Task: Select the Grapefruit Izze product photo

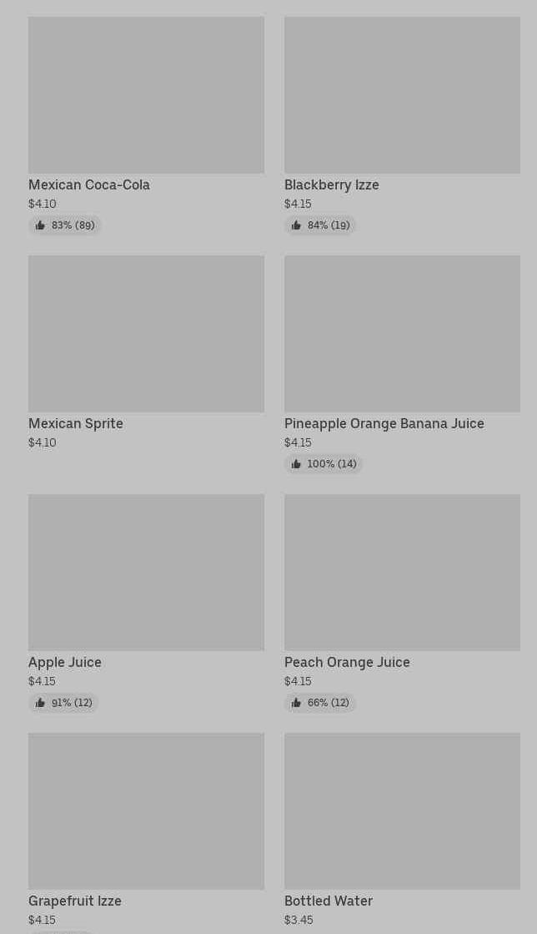Action: click(x=146, y=811)
